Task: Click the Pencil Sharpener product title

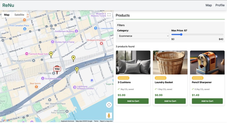Action: coord(202,82)
